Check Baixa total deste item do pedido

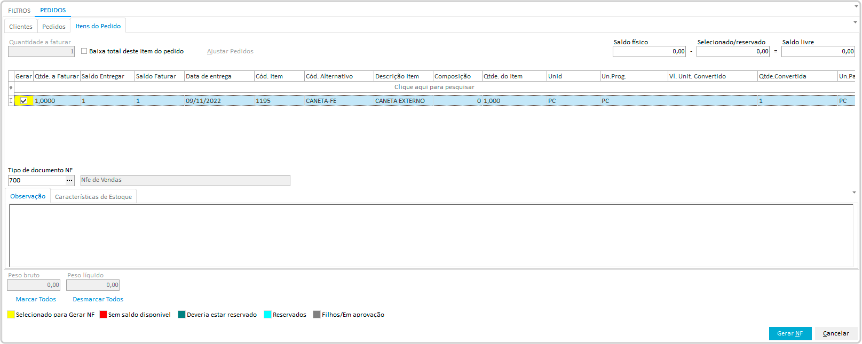[84, 51]
